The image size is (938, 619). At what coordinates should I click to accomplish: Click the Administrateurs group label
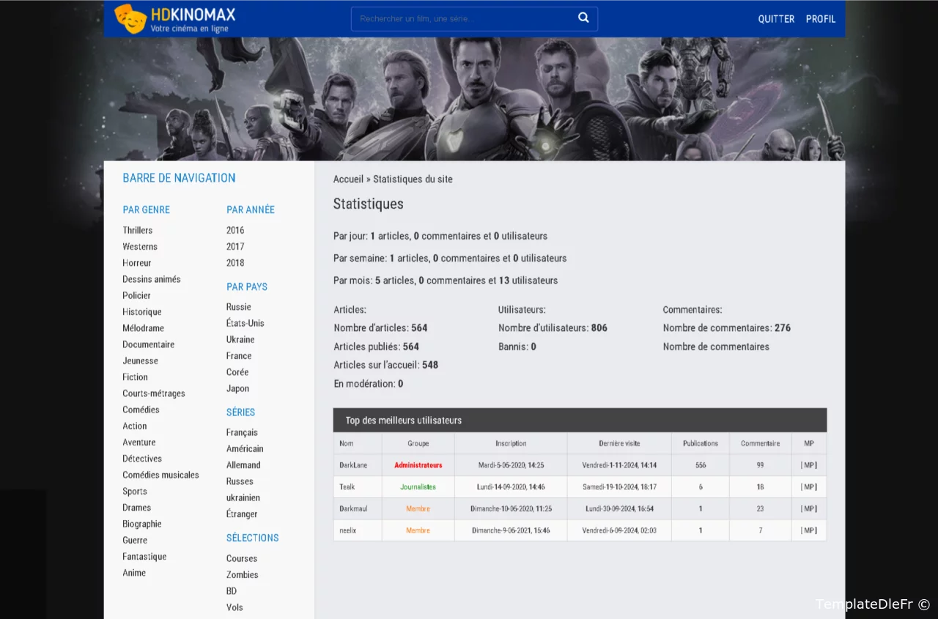point(418,465)
